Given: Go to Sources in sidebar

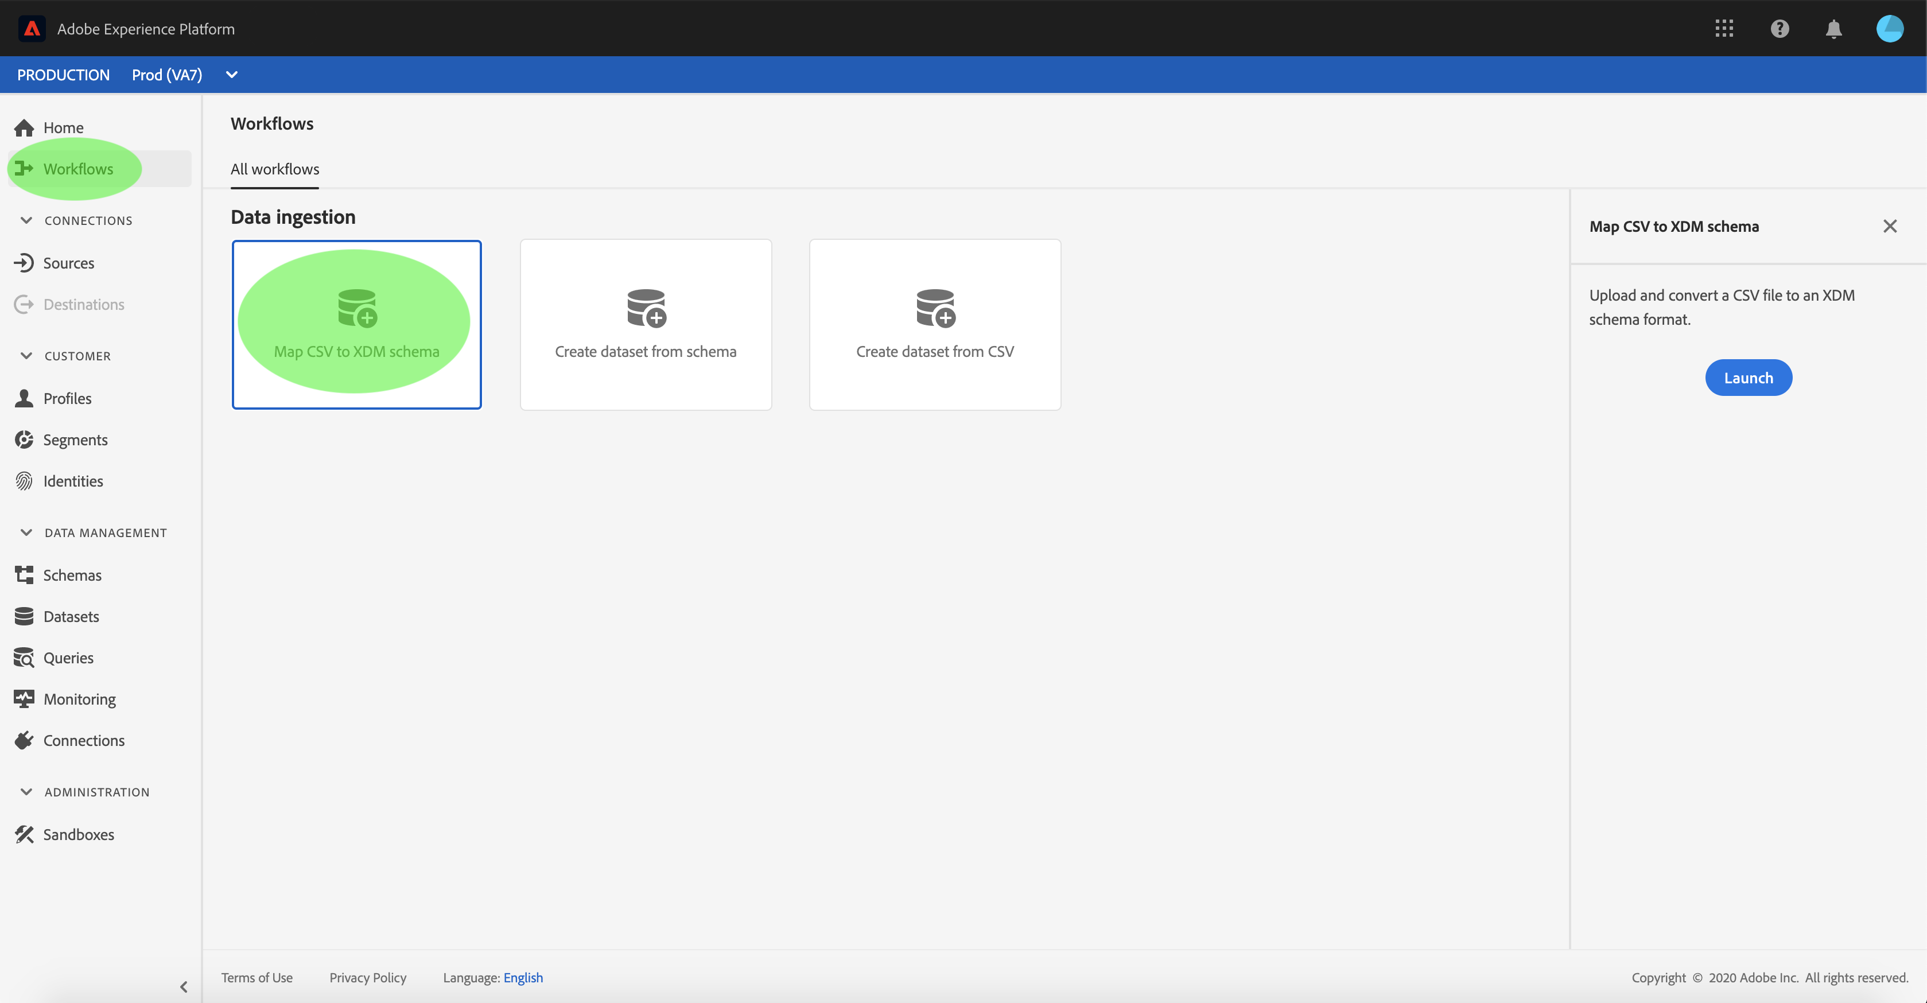Looking at the screenshot, I should [68, 263].
